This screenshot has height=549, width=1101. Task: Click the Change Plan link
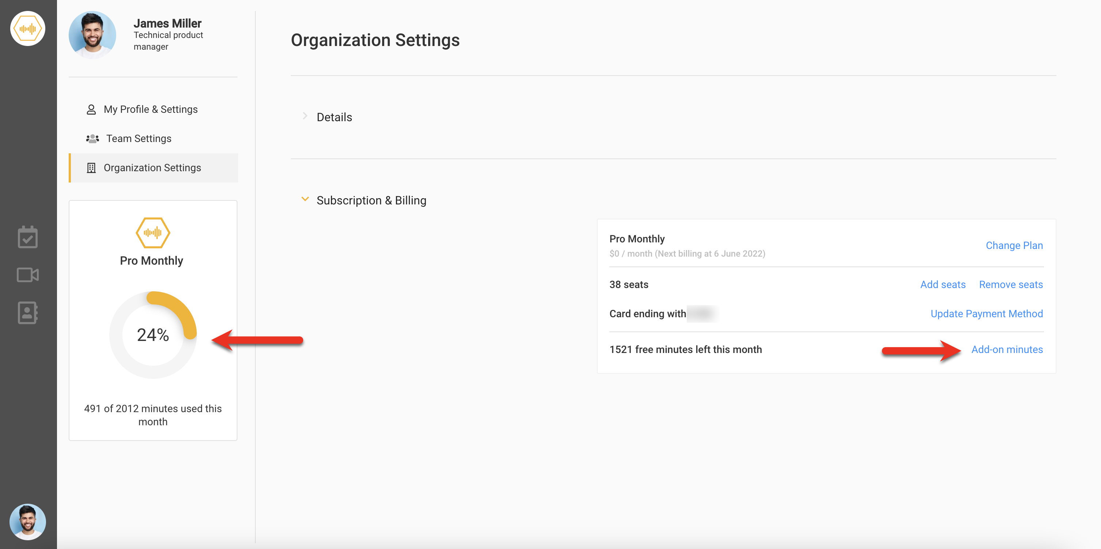(1014, 245)
